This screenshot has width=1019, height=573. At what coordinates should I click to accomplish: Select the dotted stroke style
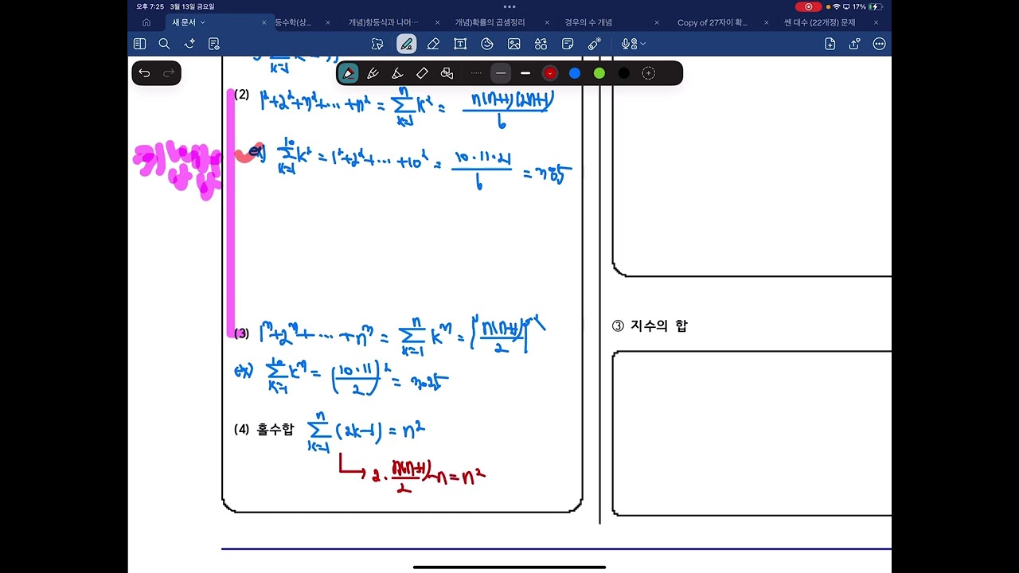point(476,73)
